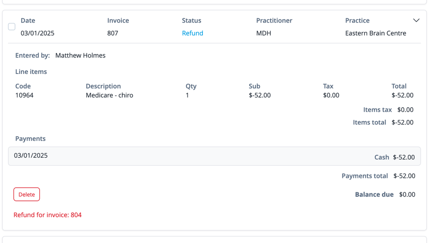Image resolution: width=431 pixels, height=243 pixels.
Task: Tick the checkbox for invoice 807
Action: (x=12, y=27)
